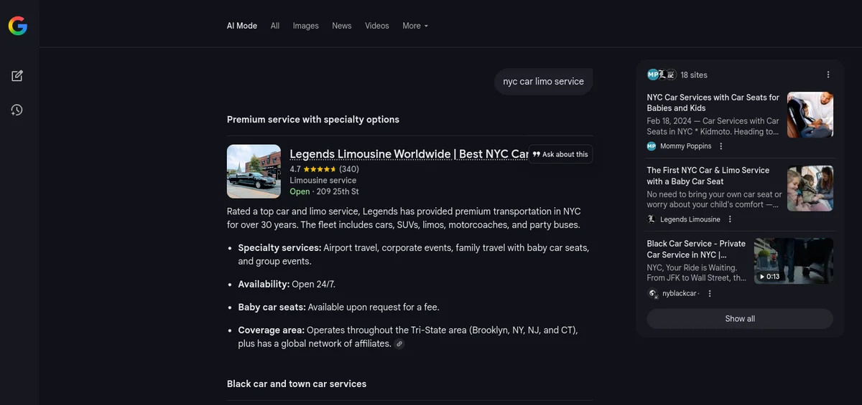Viewport: 862px width, 405px height.
Task: Click Black car and town car services heading
Action: [x=297, y=383]
